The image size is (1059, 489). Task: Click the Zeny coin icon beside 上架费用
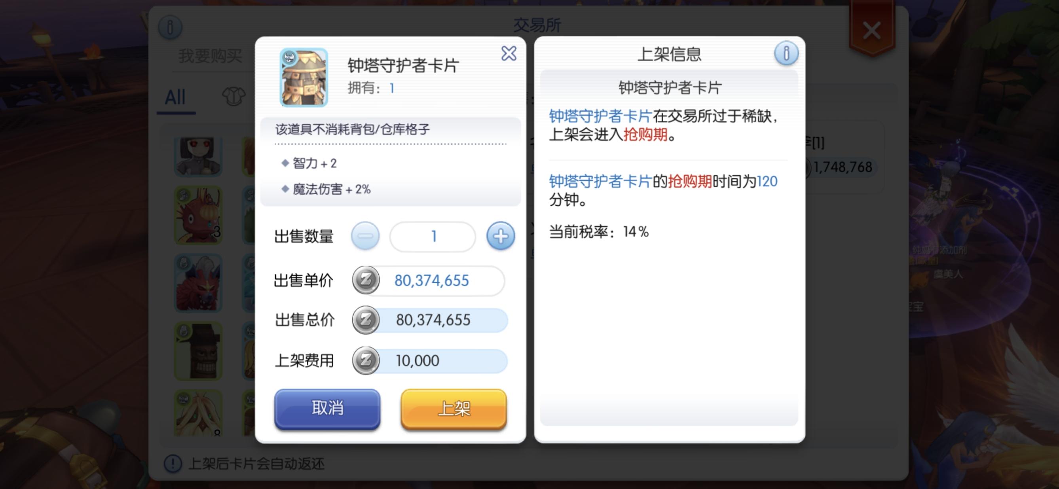coord(366,361)
